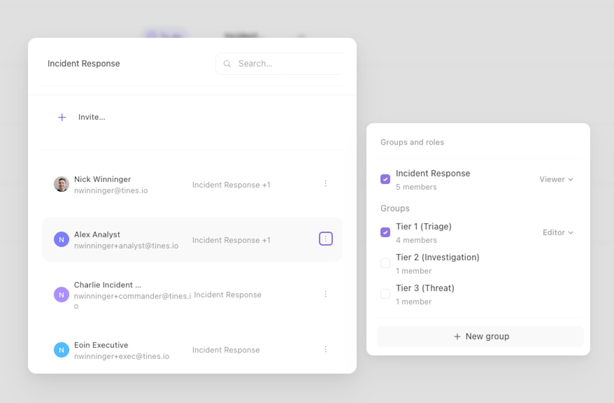Click Nick Winninger's Incident Response +1 label
Image resolution: width=614 pixels, height=403 pixels.
231,185
